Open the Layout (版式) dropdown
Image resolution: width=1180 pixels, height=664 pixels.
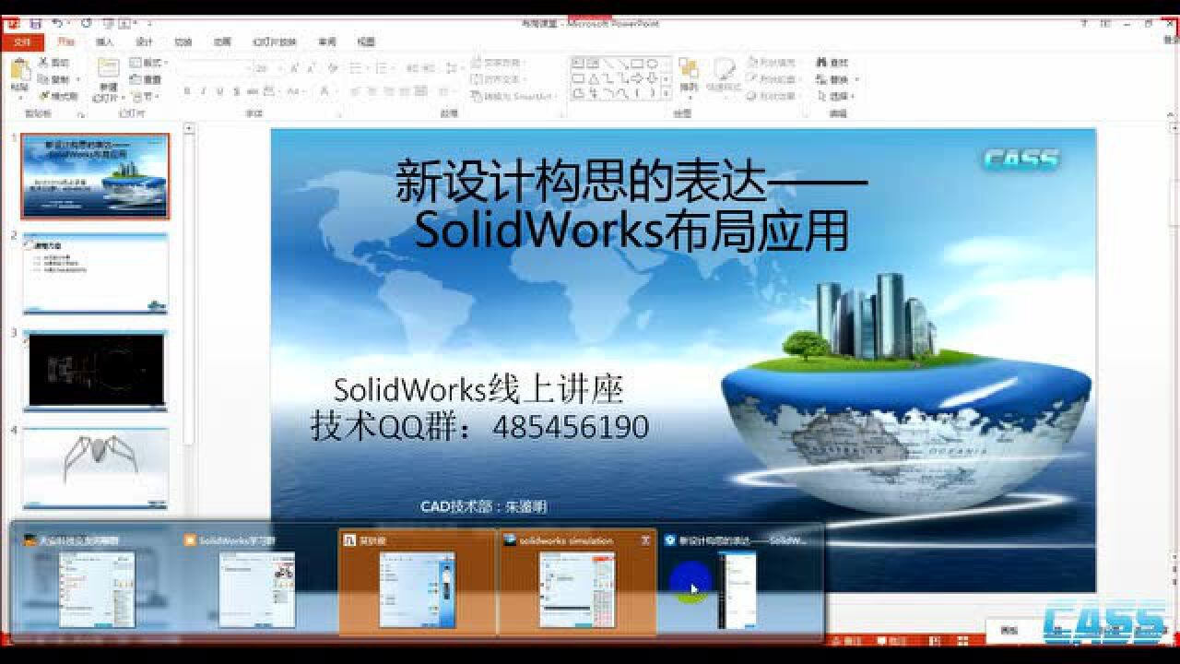[147, 63]
